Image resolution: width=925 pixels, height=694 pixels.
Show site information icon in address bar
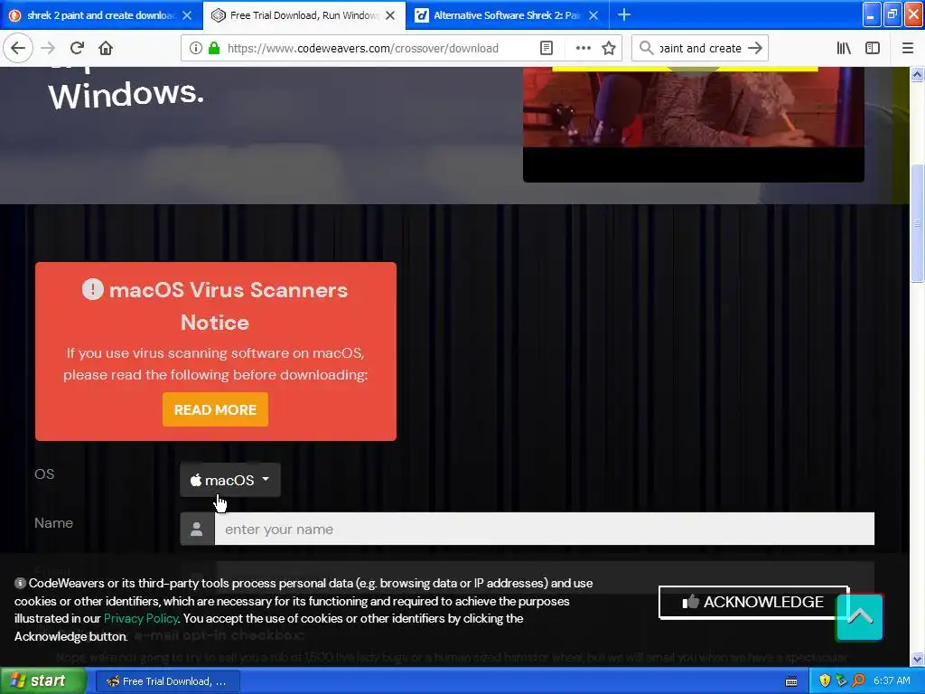click(195, 48)
